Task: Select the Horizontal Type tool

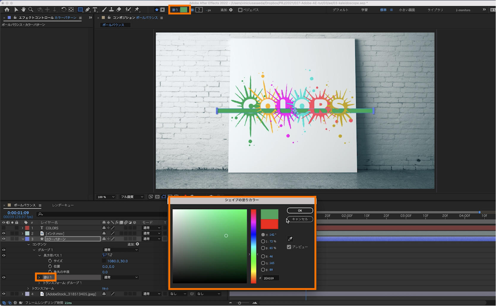Action: coord(95,10)
